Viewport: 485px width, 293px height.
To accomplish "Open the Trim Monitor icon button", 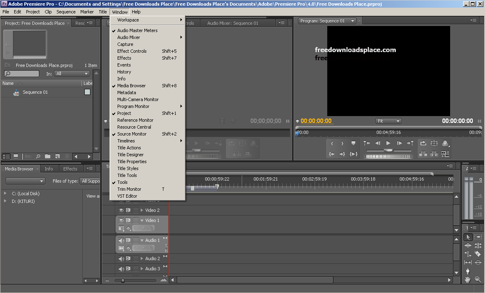I will click(x=445, y=154).
